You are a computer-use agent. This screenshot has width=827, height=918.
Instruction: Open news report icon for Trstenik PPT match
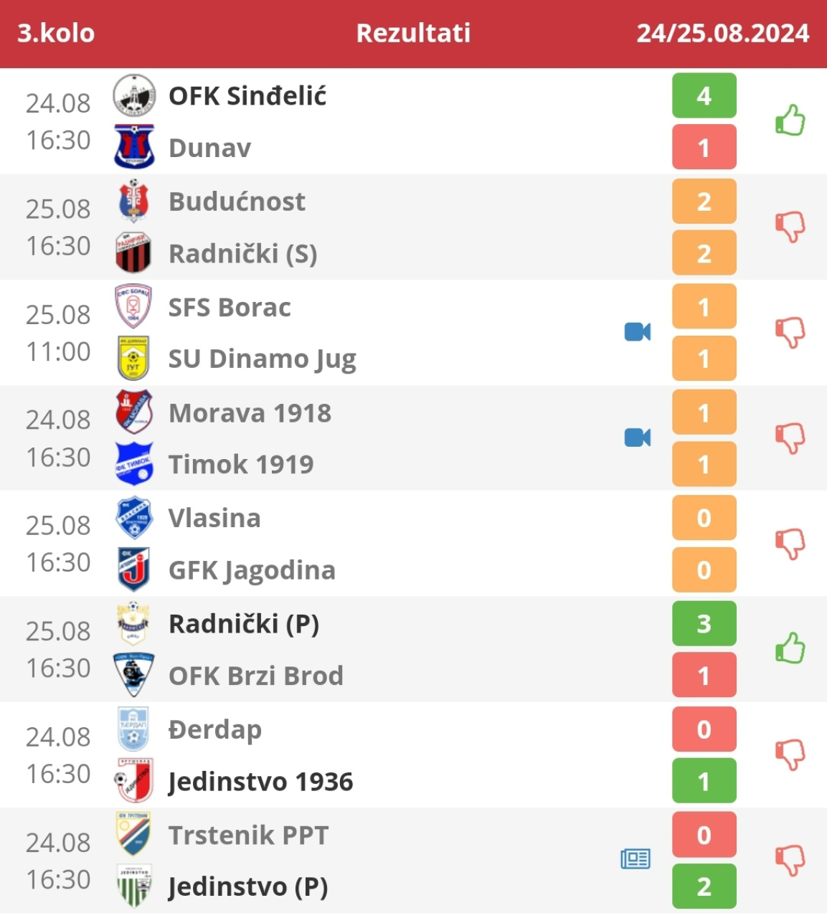[x=635, y=858]
